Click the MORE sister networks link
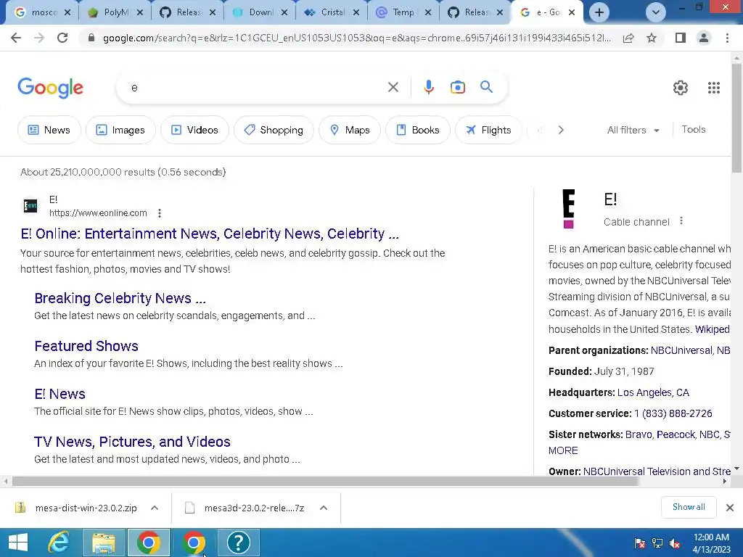The width and height of the screenshot is (743, 557). (563, 450)
